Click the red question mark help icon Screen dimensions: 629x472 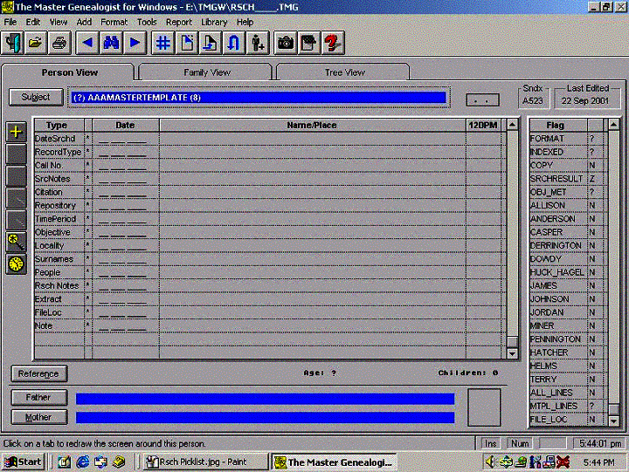tap(333, 43)
